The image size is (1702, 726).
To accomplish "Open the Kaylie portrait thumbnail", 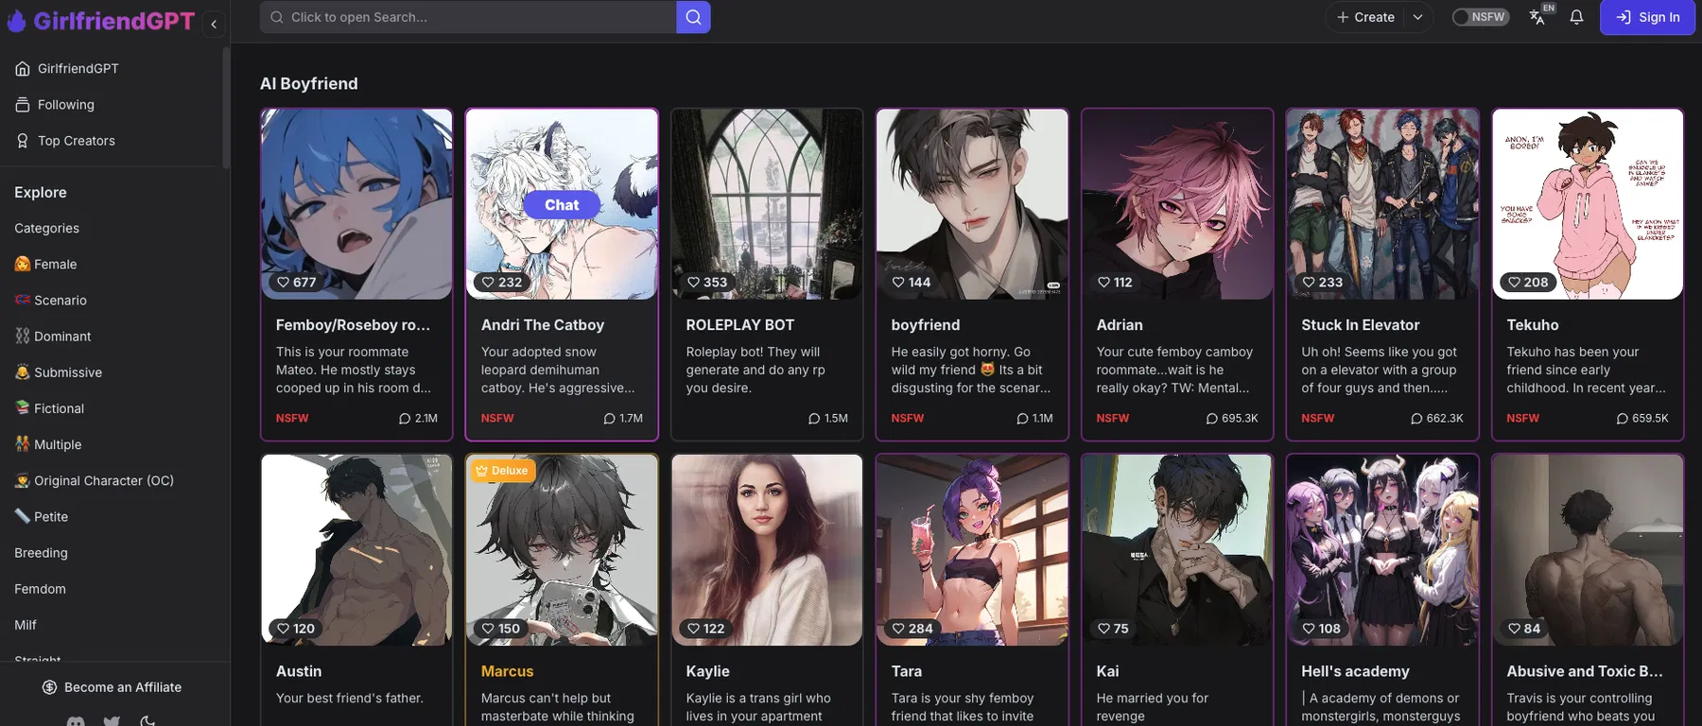I will 767,550.
